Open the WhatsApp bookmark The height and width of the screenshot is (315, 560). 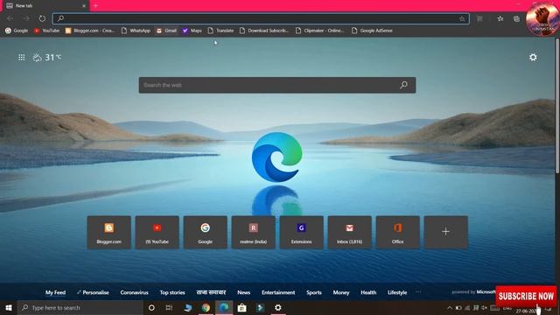tap(136, 31)
